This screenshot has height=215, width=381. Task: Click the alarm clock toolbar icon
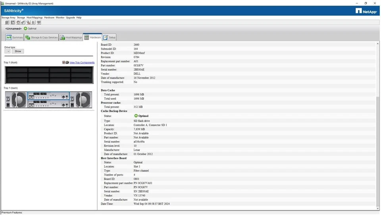pyautogui.click(x=18, y=22)
